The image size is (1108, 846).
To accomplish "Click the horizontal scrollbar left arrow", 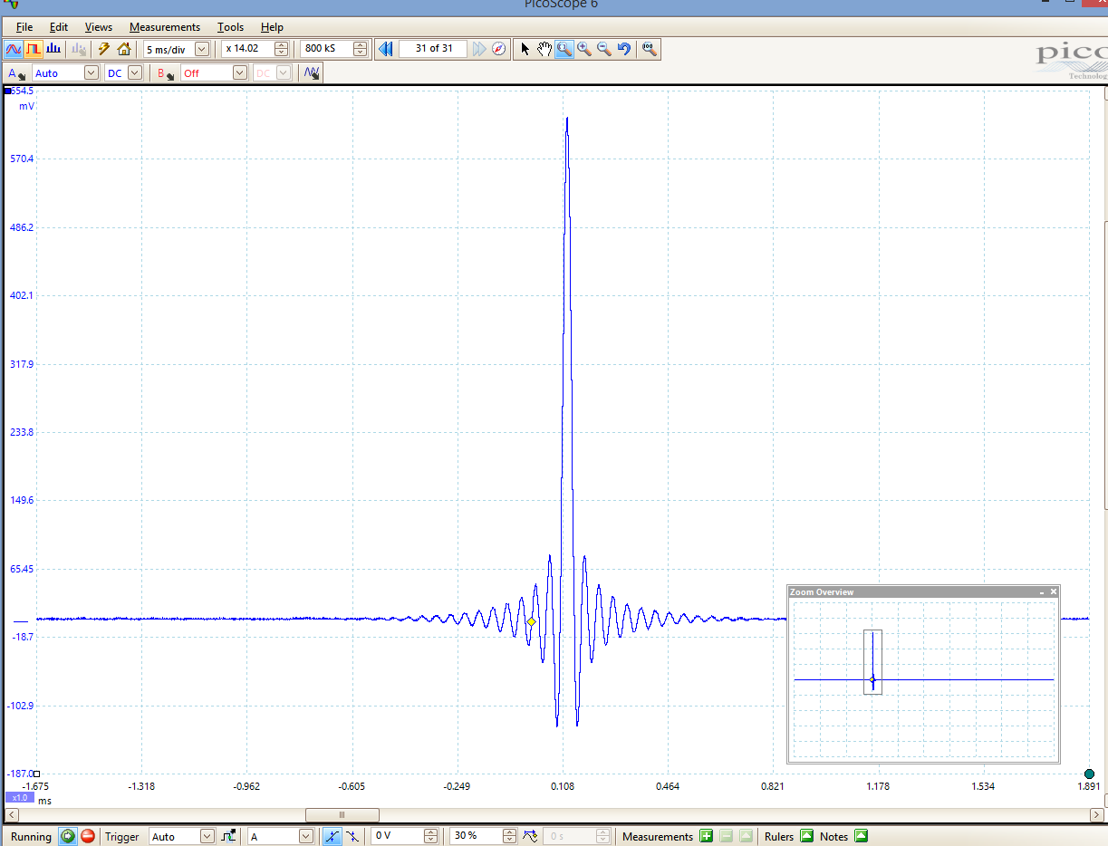I will pyautogui.click(x=11, y=814).
